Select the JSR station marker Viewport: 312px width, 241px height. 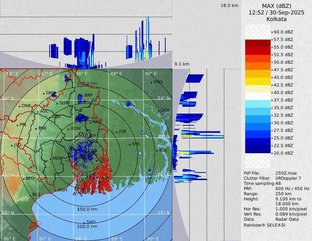coord(117,132)
